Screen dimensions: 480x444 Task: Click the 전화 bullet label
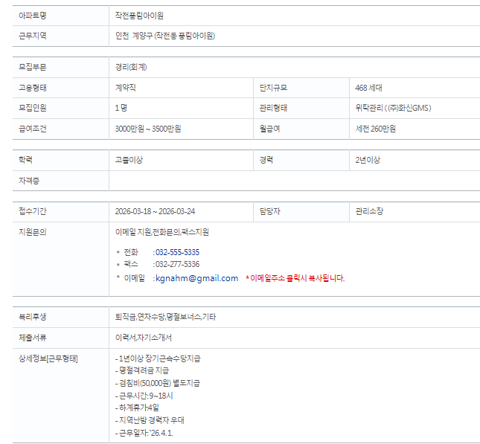[x=131, y=252]
